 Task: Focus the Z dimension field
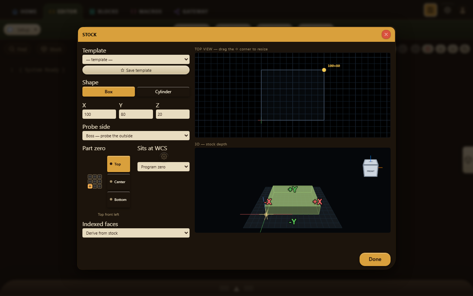click(173, 114)
